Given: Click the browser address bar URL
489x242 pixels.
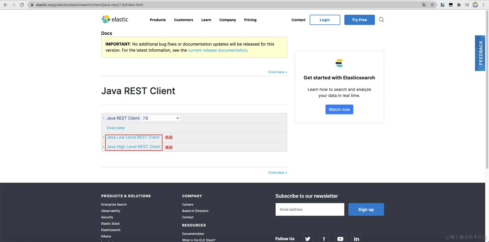Looking at the screenshot, I should pos(90,5).
